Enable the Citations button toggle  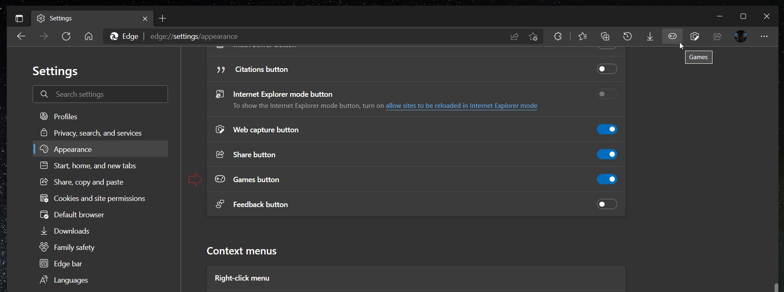point(607,69)
